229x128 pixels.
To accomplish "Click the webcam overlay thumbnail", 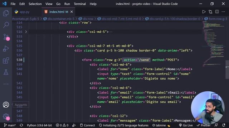I will click(x=208, y=108).
